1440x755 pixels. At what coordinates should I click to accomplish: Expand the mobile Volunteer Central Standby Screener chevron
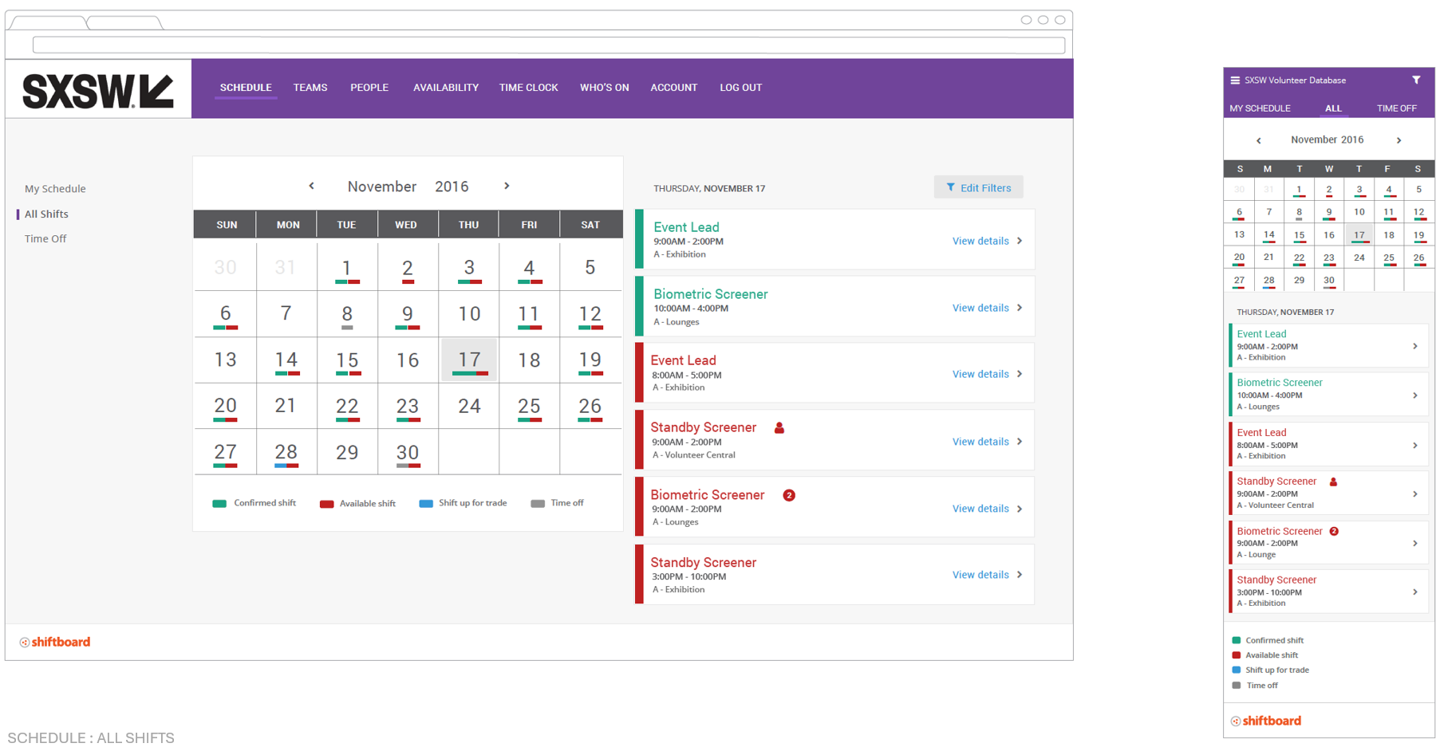1415,494
